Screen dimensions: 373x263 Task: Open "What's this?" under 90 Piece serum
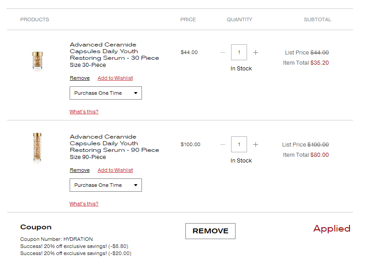[84, 204]
